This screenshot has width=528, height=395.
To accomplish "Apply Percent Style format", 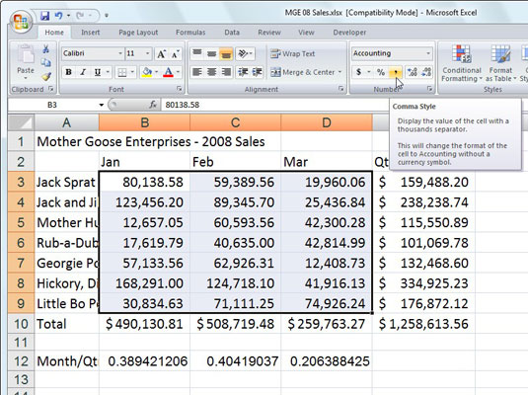I will (381, 72).
